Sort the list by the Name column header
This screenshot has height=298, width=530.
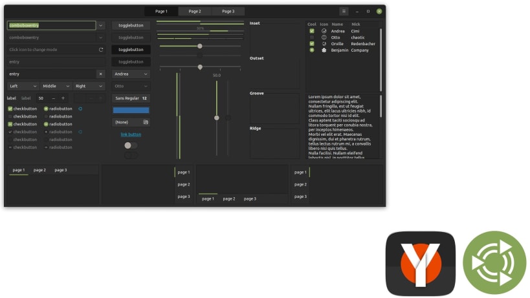coord(337,25)
